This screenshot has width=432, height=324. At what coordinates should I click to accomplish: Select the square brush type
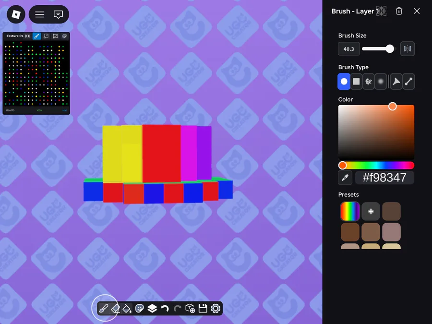pyautogui.click(x=356, y=81)
